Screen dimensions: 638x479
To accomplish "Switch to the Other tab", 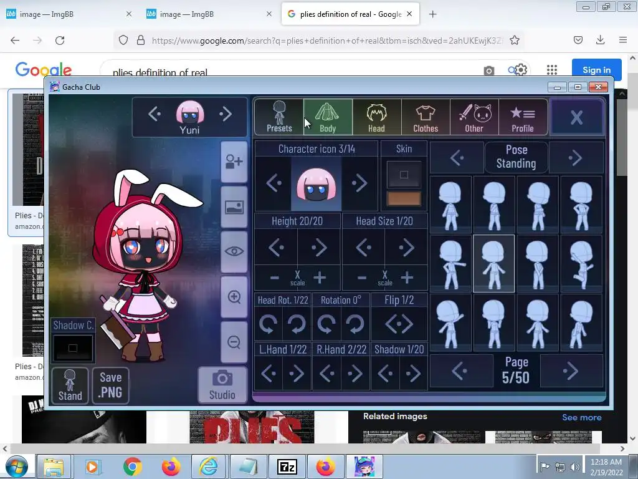I will [474, 117].
